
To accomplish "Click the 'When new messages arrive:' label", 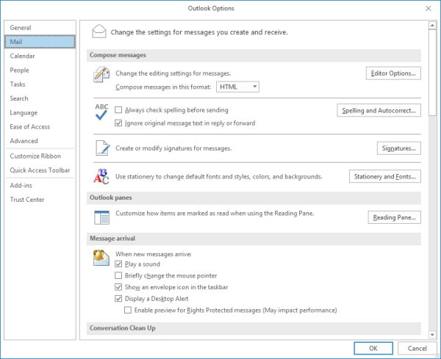I will tap(154, 254).
